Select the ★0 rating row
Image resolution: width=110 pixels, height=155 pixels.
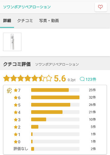55,142
